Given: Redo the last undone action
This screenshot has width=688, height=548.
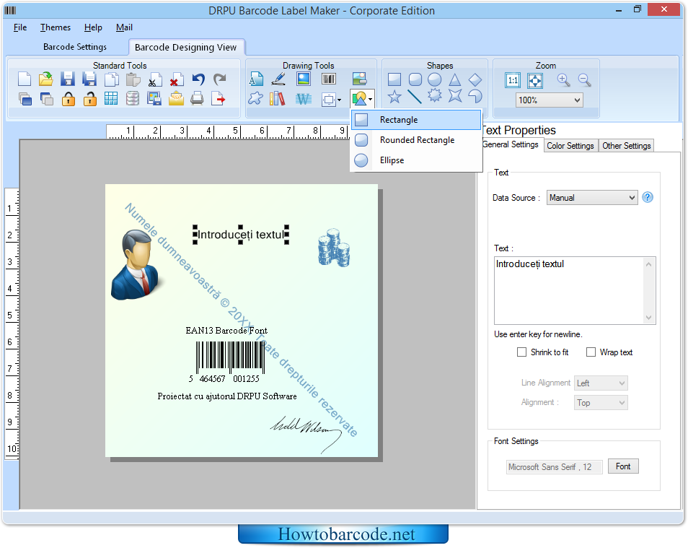Looking at the screenshot, I should (219, 79).
